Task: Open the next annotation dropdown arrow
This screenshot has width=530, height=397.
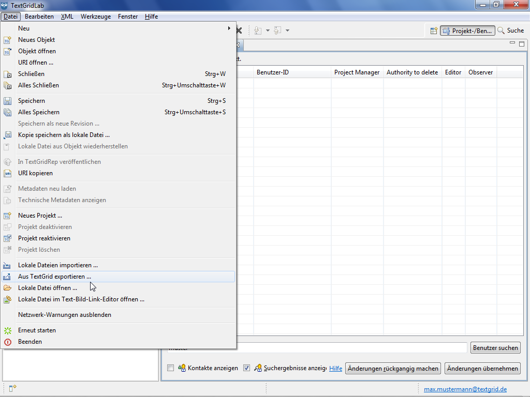Action: click(x=268, y=31)
